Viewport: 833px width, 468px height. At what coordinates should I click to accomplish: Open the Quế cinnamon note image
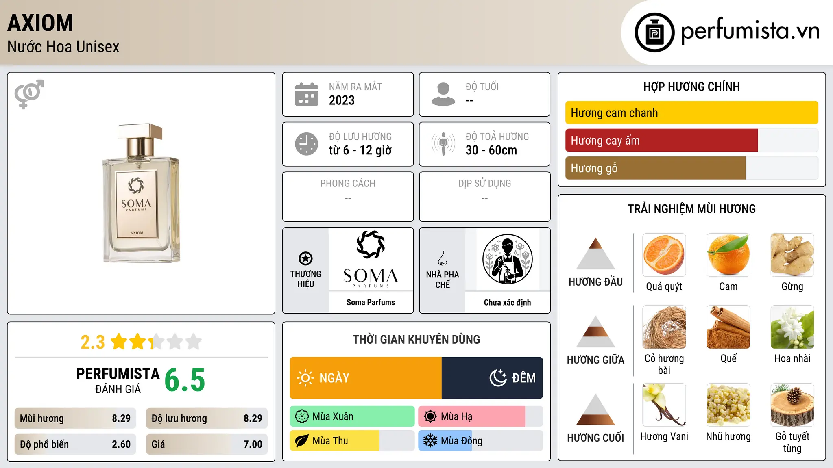pos(728,327)
